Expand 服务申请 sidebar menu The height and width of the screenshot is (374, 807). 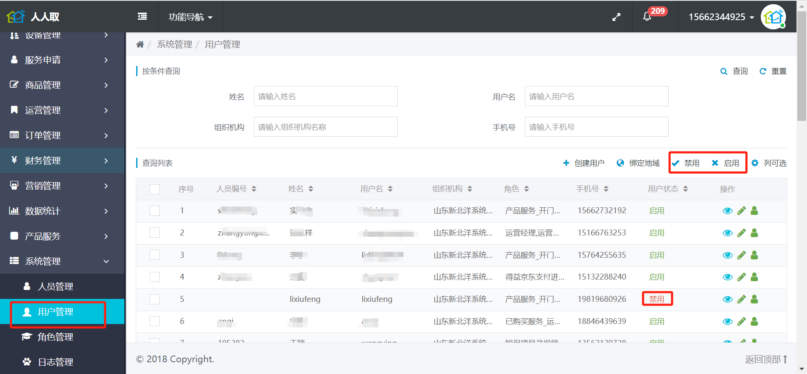(62, 60)
